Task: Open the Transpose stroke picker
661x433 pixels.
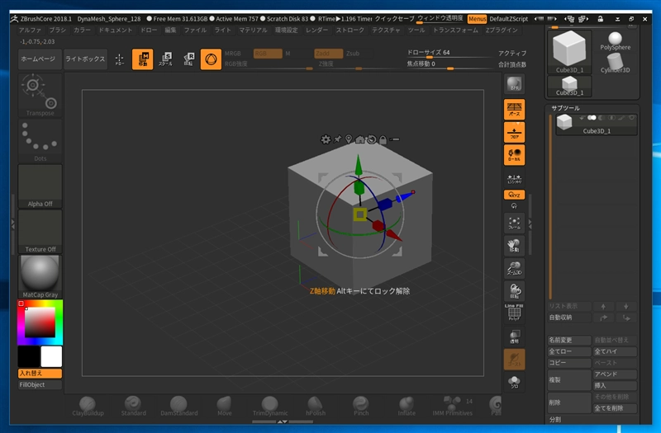Action: (40, 95)
